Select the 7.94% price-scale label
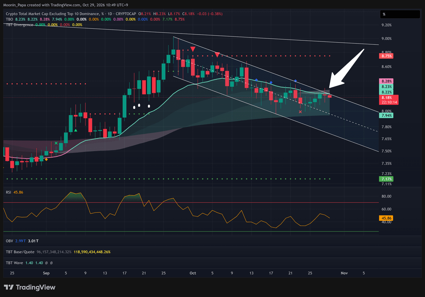 386,115
